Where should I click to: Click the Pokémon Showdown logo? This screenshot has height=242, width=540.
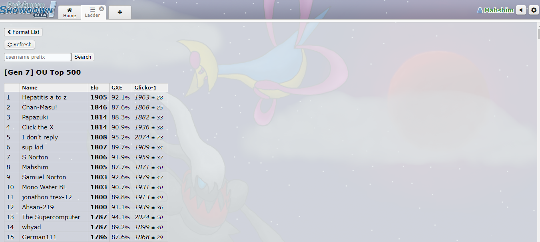[28, 10]
